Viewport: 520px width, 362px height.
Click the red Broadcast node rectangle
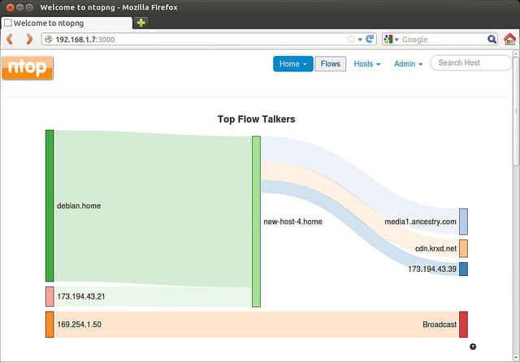click(x=463, y=324)
